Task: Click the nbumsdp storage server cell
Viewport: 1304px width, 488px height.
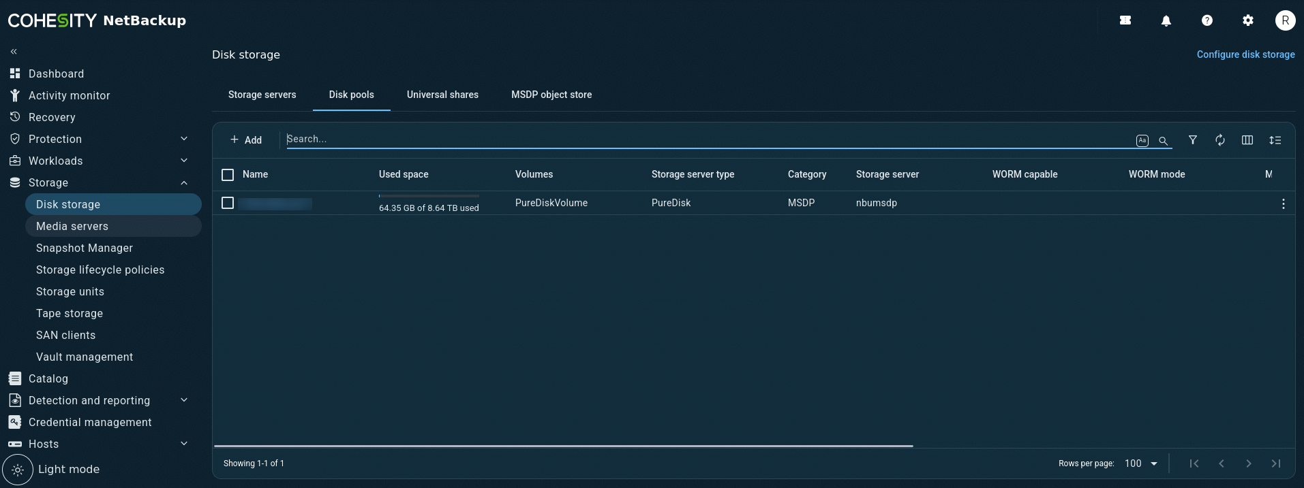Action: click(x=877, y=203)
